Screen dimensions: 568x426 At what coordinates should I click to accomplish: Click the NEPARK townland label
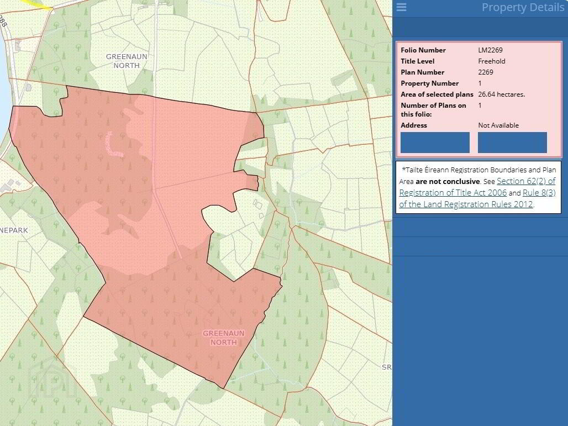click(x=14, y=230)
